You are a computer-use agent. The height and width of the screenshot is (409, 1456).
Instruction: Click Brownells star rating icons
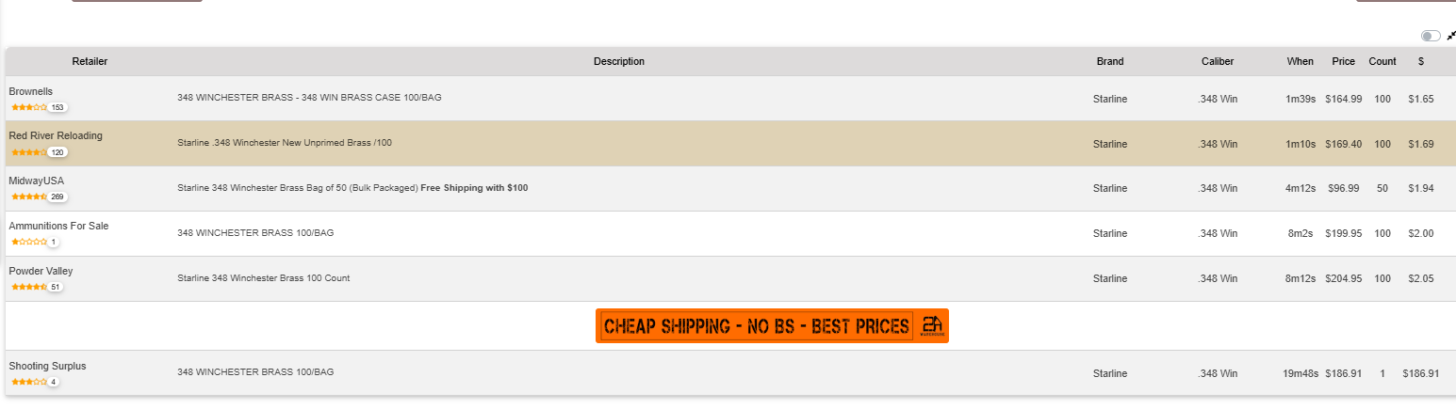point(28,107)
